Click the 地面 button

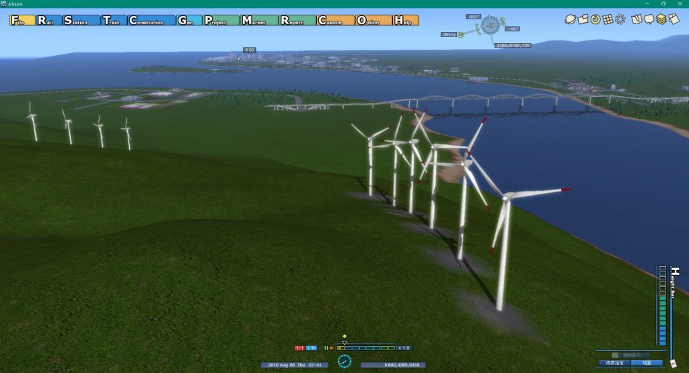[647, 363]
